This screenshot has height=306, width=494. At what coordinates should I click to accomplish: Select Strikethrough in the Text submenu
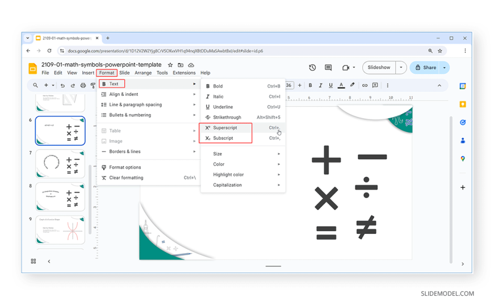click(x=243, y=117)
